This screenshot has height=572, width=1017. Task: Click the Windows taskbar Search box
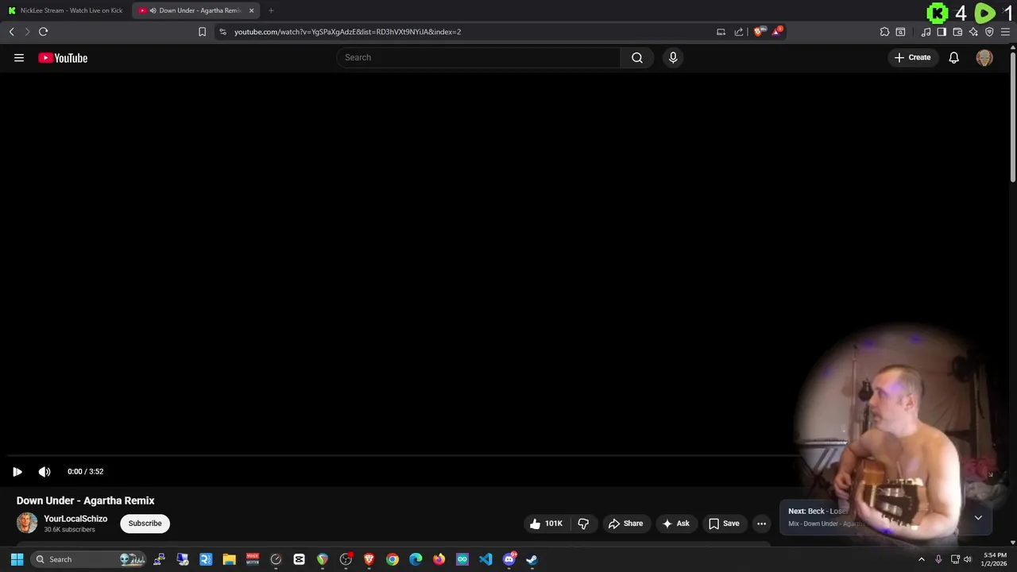(x=88, y=559)
